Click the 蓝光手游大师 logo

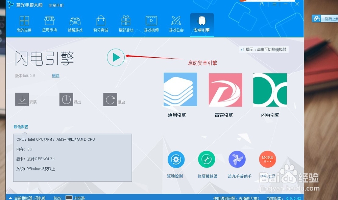click(10, 4)
